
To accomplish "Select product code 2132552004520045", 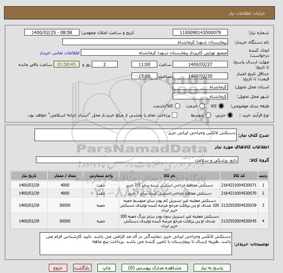I will pyautogui.click(x=239, y=221).
